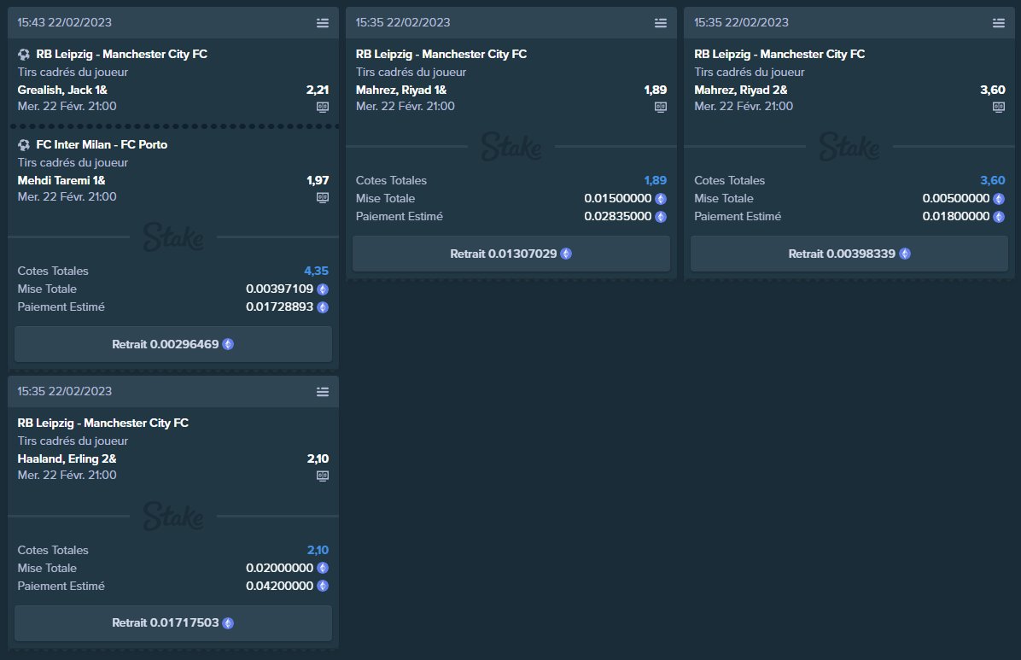Click scoreboard icon under Haaland odds 2,10
Screen dimensions: 1021x660
click(x=323, y=476)
